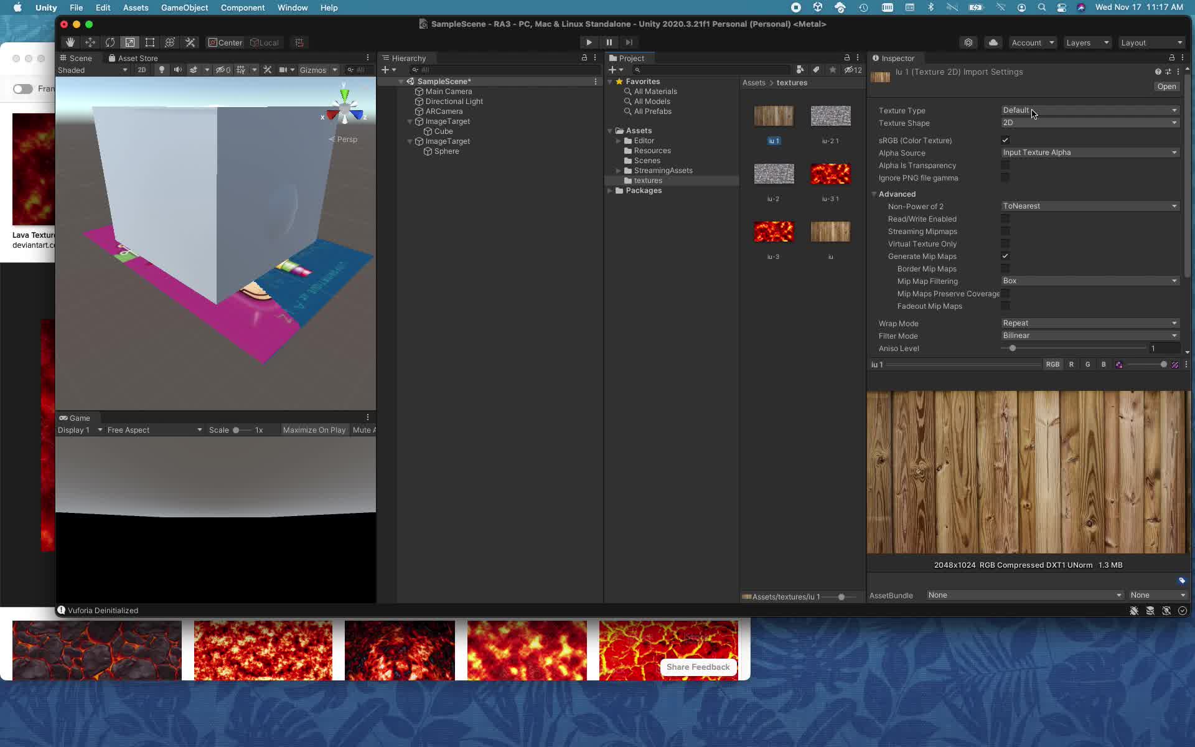
Task: Open Inspector help reference icon
Action: [1158, 72]
